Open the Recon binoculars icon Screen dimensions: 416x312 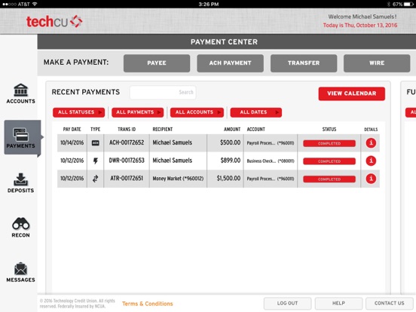click(x=20, y=224)
